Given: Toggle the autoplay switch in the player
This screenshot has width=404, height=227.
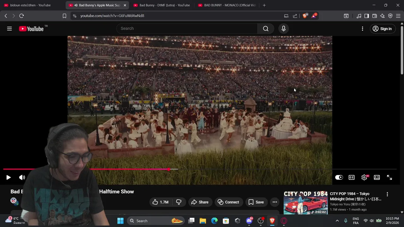Looking at the screenshot, I should pos(339,178).
